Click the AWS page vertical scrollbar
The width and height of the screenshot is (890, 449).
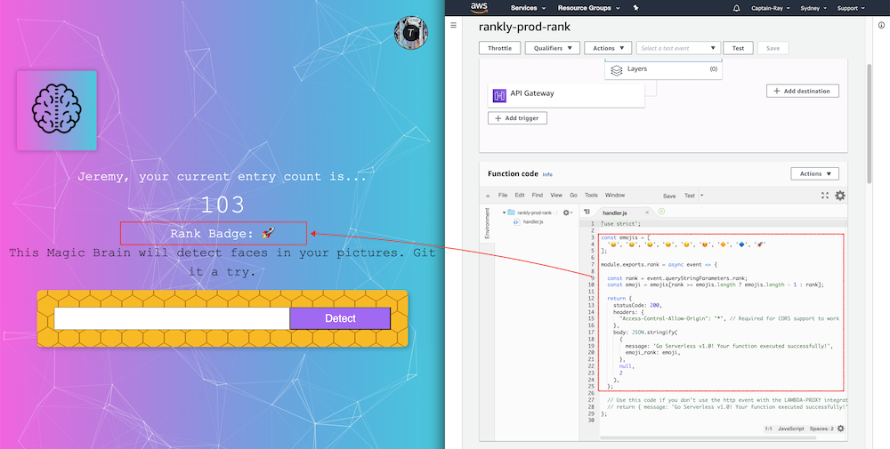[x=869, y=124]
